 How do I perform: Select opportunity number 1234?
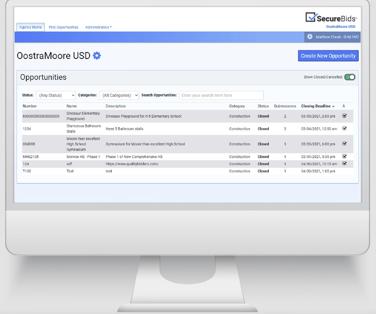27,129
